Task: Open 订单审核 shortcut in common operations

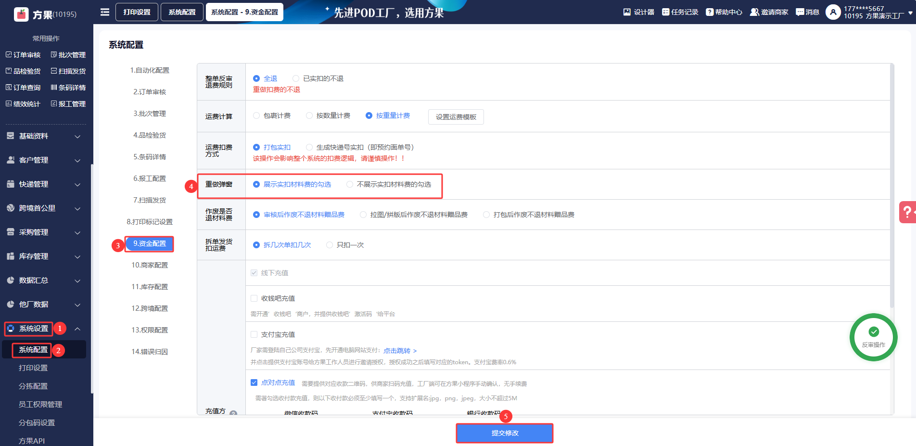Action: [23, 55]
